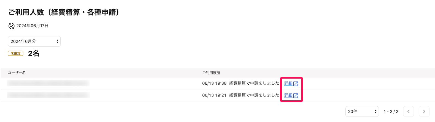Image resolution: width=435 pixels, height=122 pixels.
Task: Go to next page with right chevron
Action: tap(424, 111)
